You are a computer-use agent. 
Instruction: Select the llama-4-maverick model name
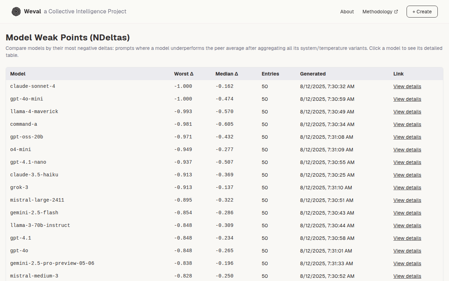34,112
